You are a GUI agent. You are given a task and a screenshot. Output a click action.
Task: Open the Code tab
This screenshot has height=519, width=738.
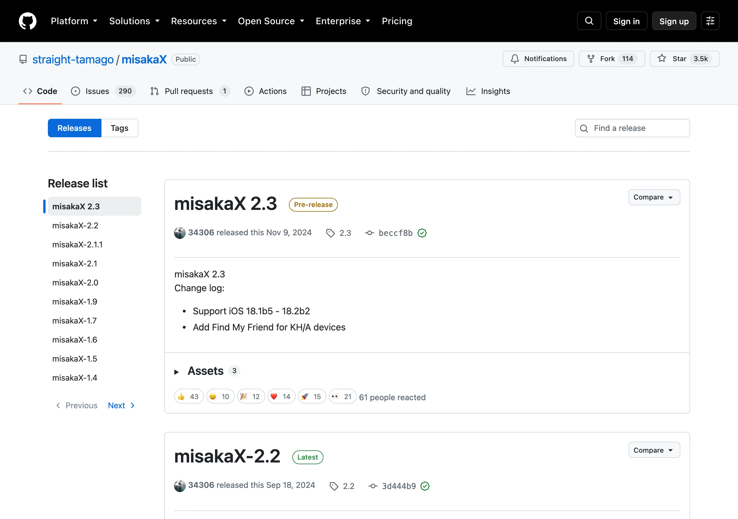(40, 91)
